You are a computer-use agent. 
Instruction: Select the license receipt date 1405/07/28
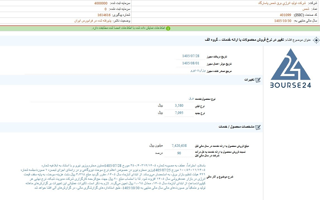[191, 56]
